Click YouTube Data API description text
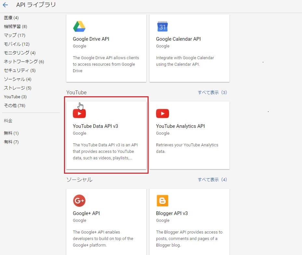The height and width of the screenshot is (255, 302). tap(105, 151)
